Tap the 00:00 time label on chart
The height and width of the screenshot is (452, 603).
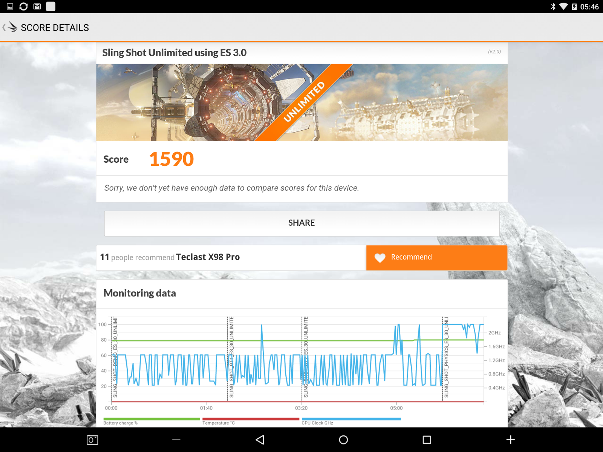[111, 408]
